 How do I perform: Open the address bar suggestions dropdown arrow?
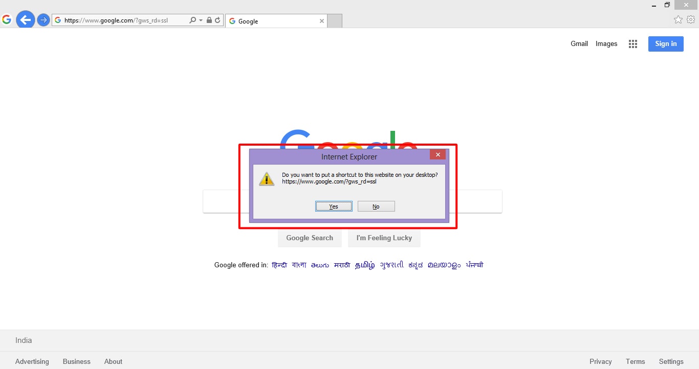[x=200, y=20]
